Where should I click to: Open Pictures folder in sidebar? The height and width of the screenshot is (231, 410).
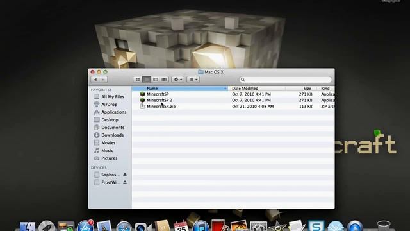[x=110, y=158]
